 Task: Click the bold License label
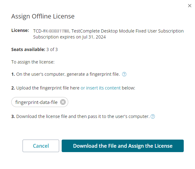(x=20, y=31)
